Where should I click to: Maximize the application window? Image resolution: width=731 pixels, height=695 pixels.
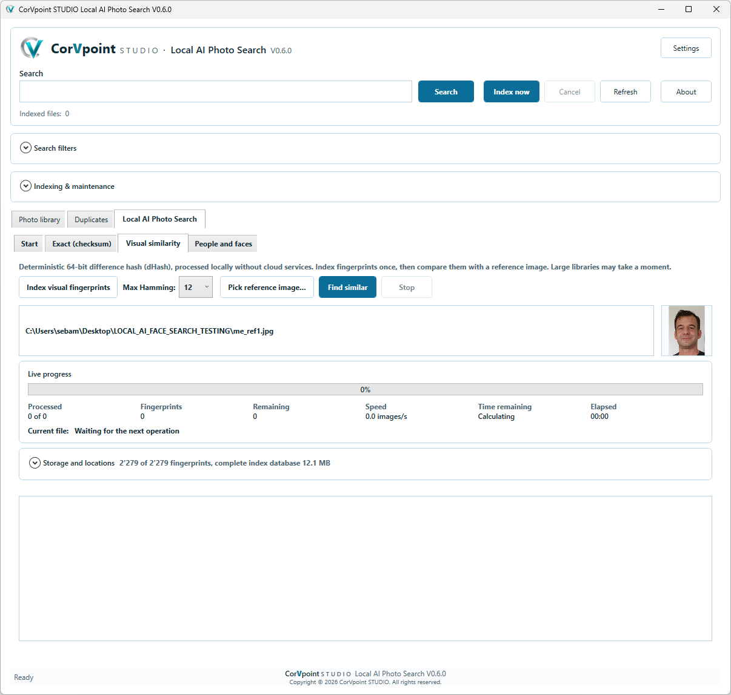tap(689, 9)
